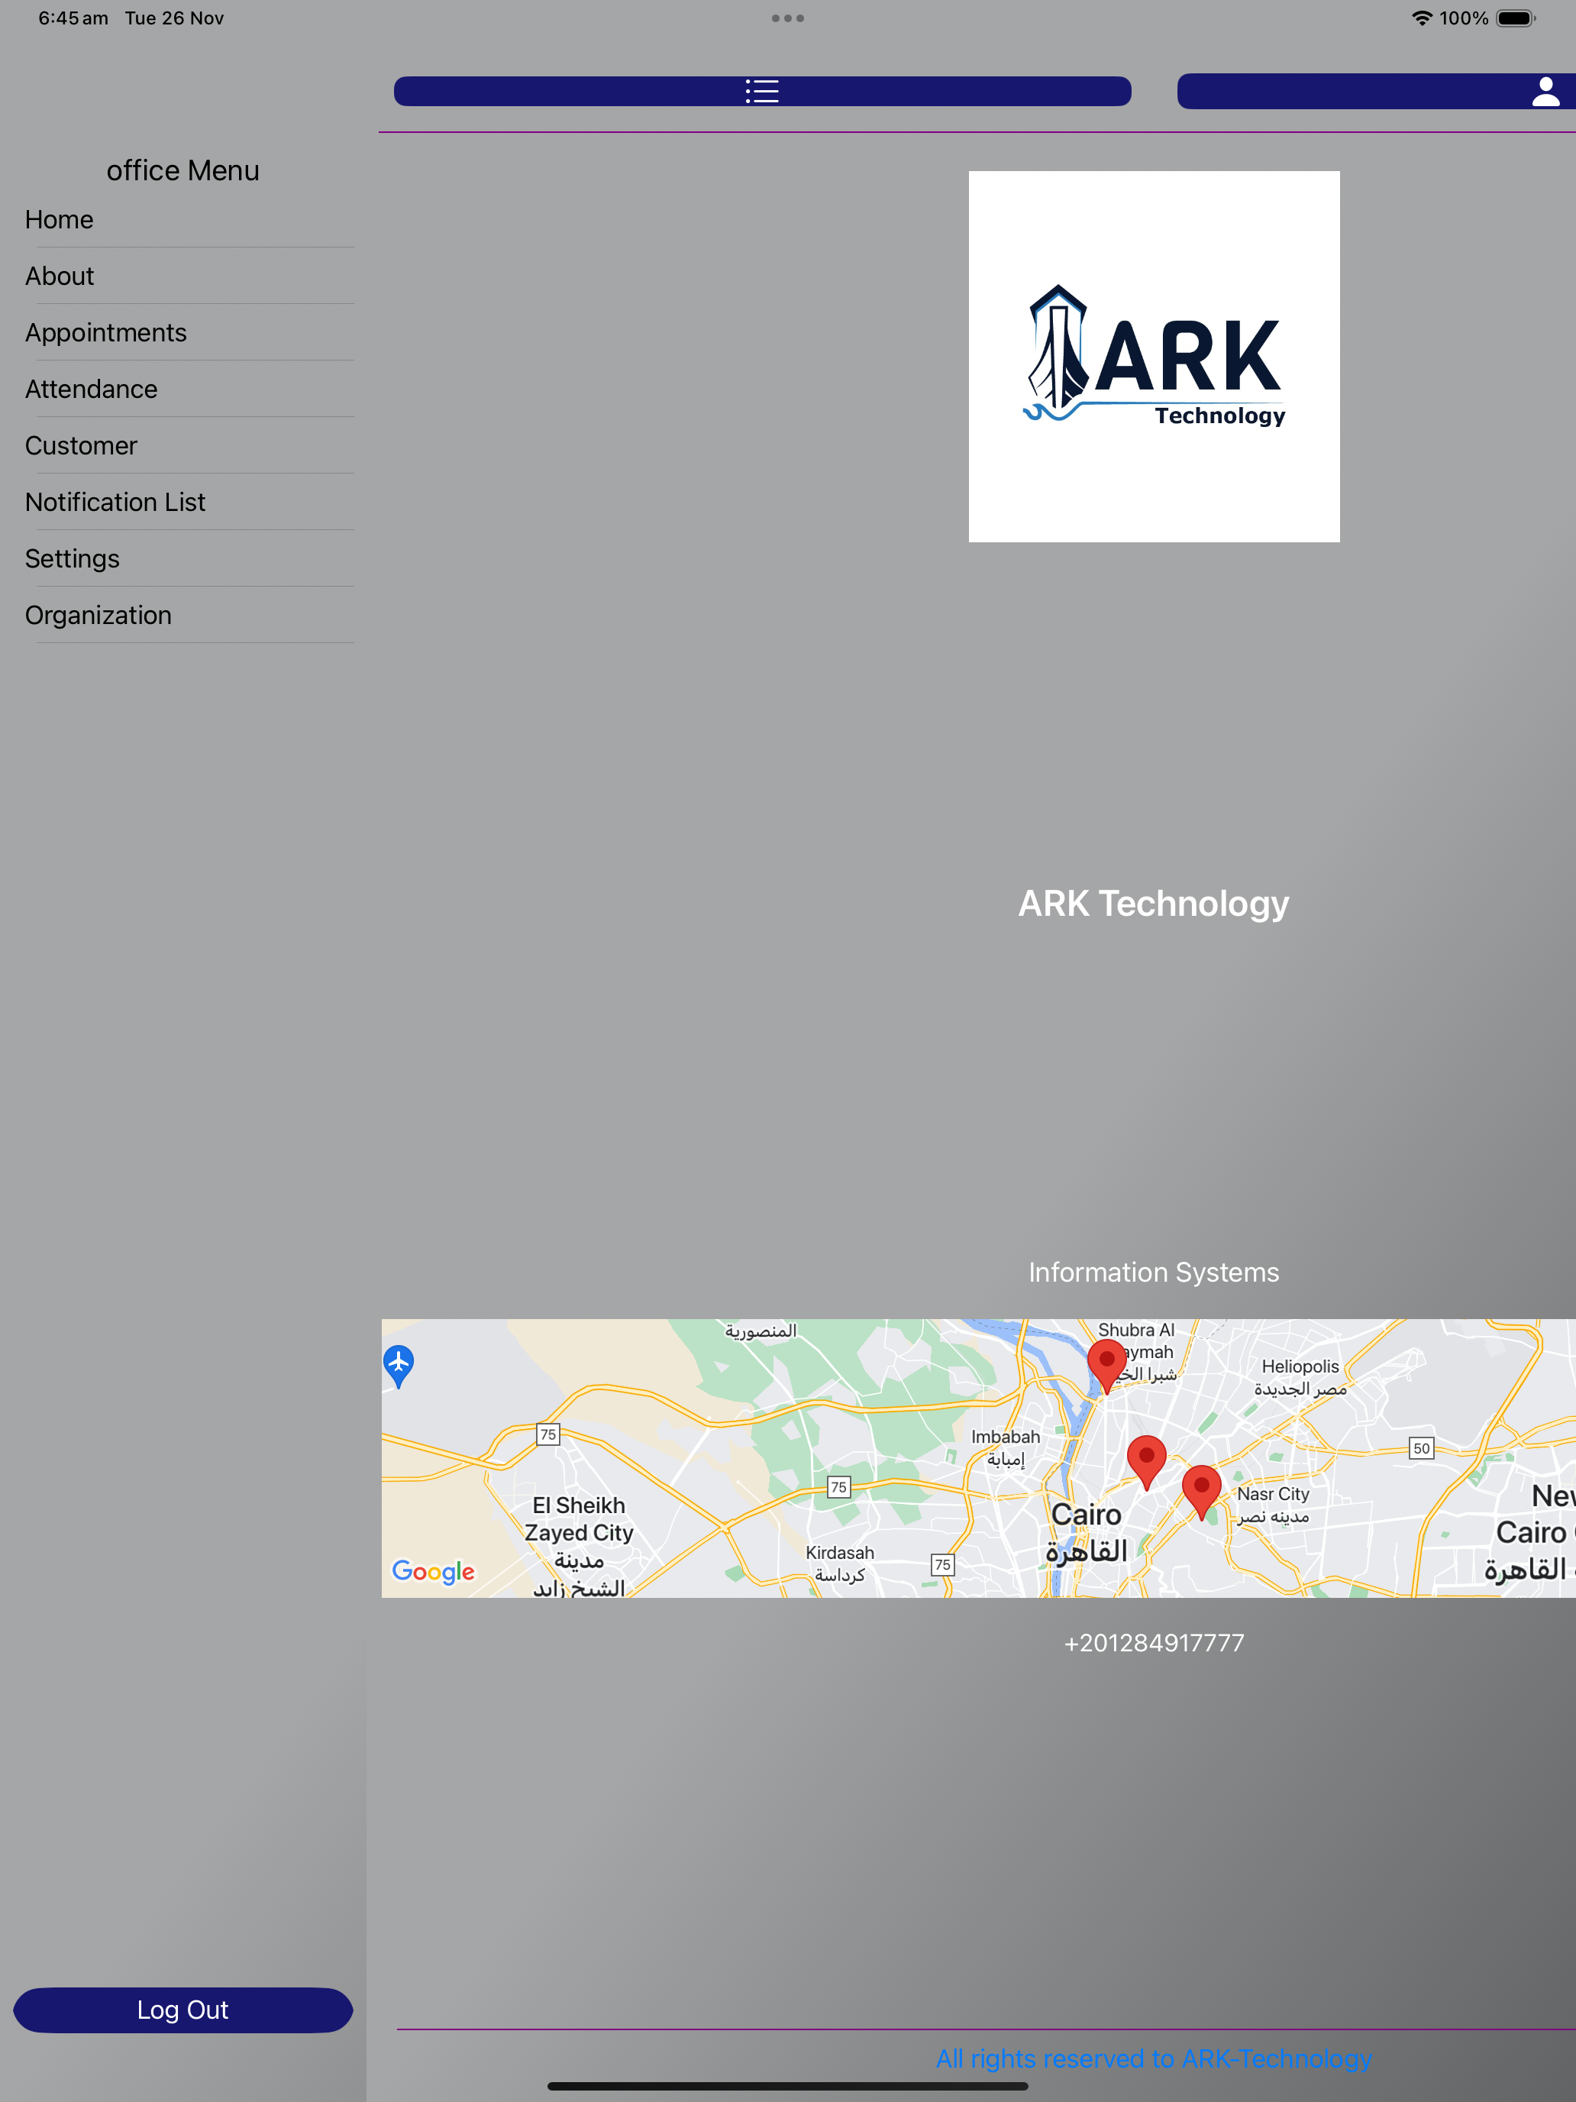The image size is (1576, 2102).
Task: Click the Information Systems text
Action: [x=1153, y=1273]
